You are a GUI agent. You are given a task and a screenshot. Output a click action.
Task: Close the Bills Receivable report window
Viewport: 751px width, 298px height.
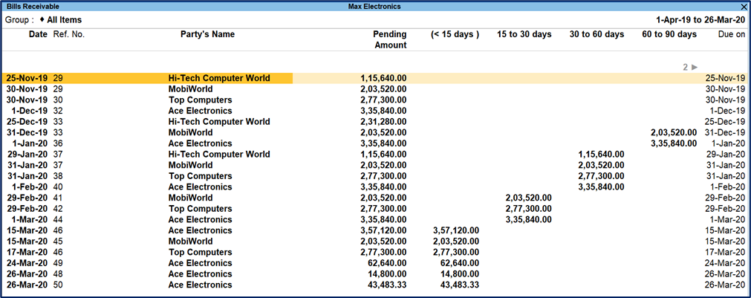[x=743, y=6]
